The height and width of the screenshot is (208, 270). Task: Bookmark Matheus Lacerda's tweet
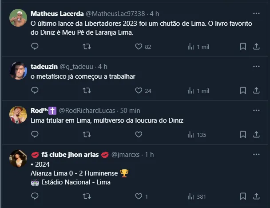pos(243,46)
